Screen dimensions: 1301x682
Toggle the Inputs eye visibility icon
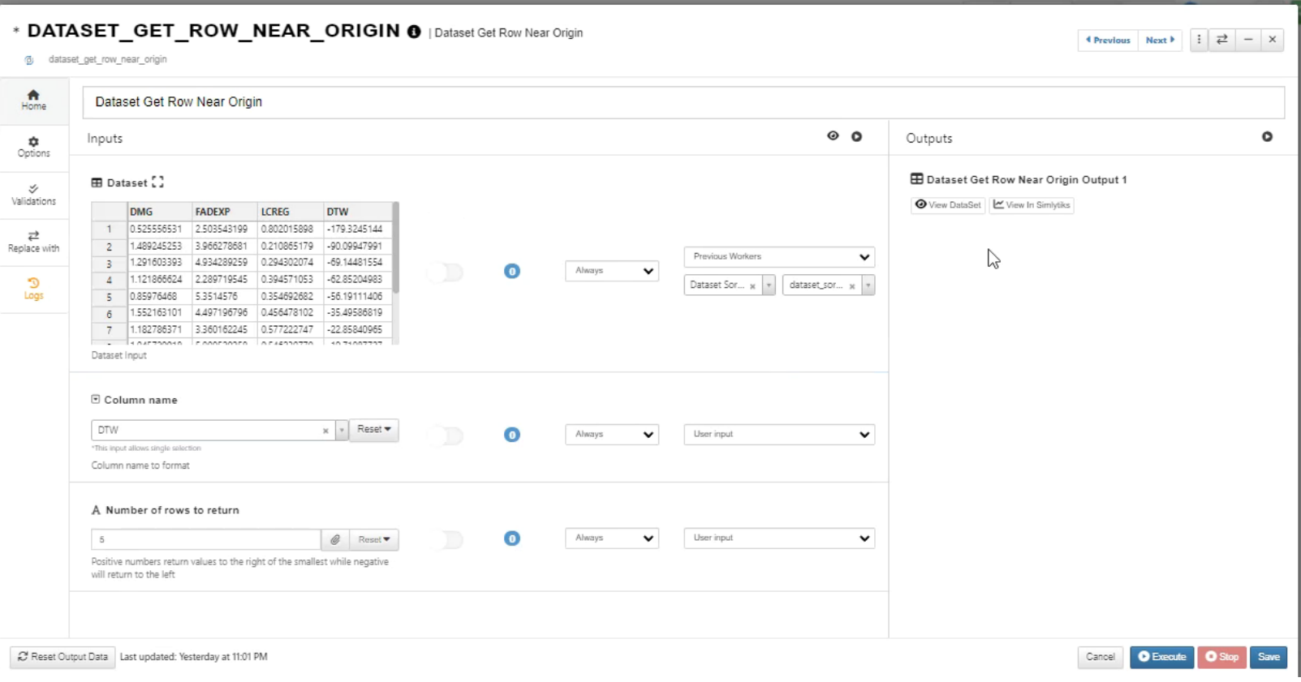pos(833,136)
